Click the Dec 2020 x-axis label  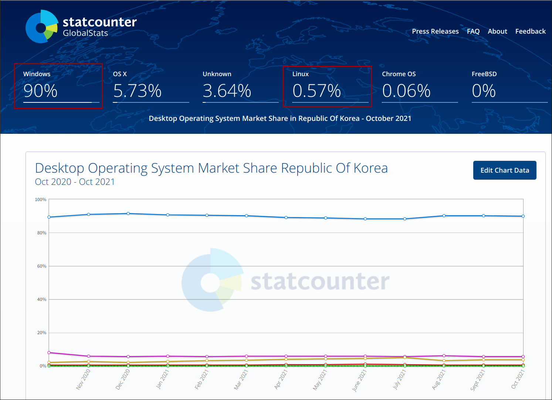tap(123, 379)
